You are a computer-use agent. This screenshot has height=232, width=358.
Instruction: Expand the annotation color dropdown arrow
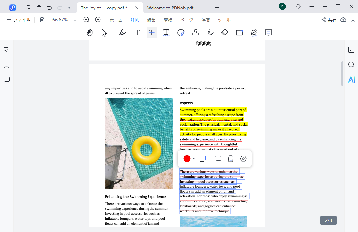pos(194,159)
